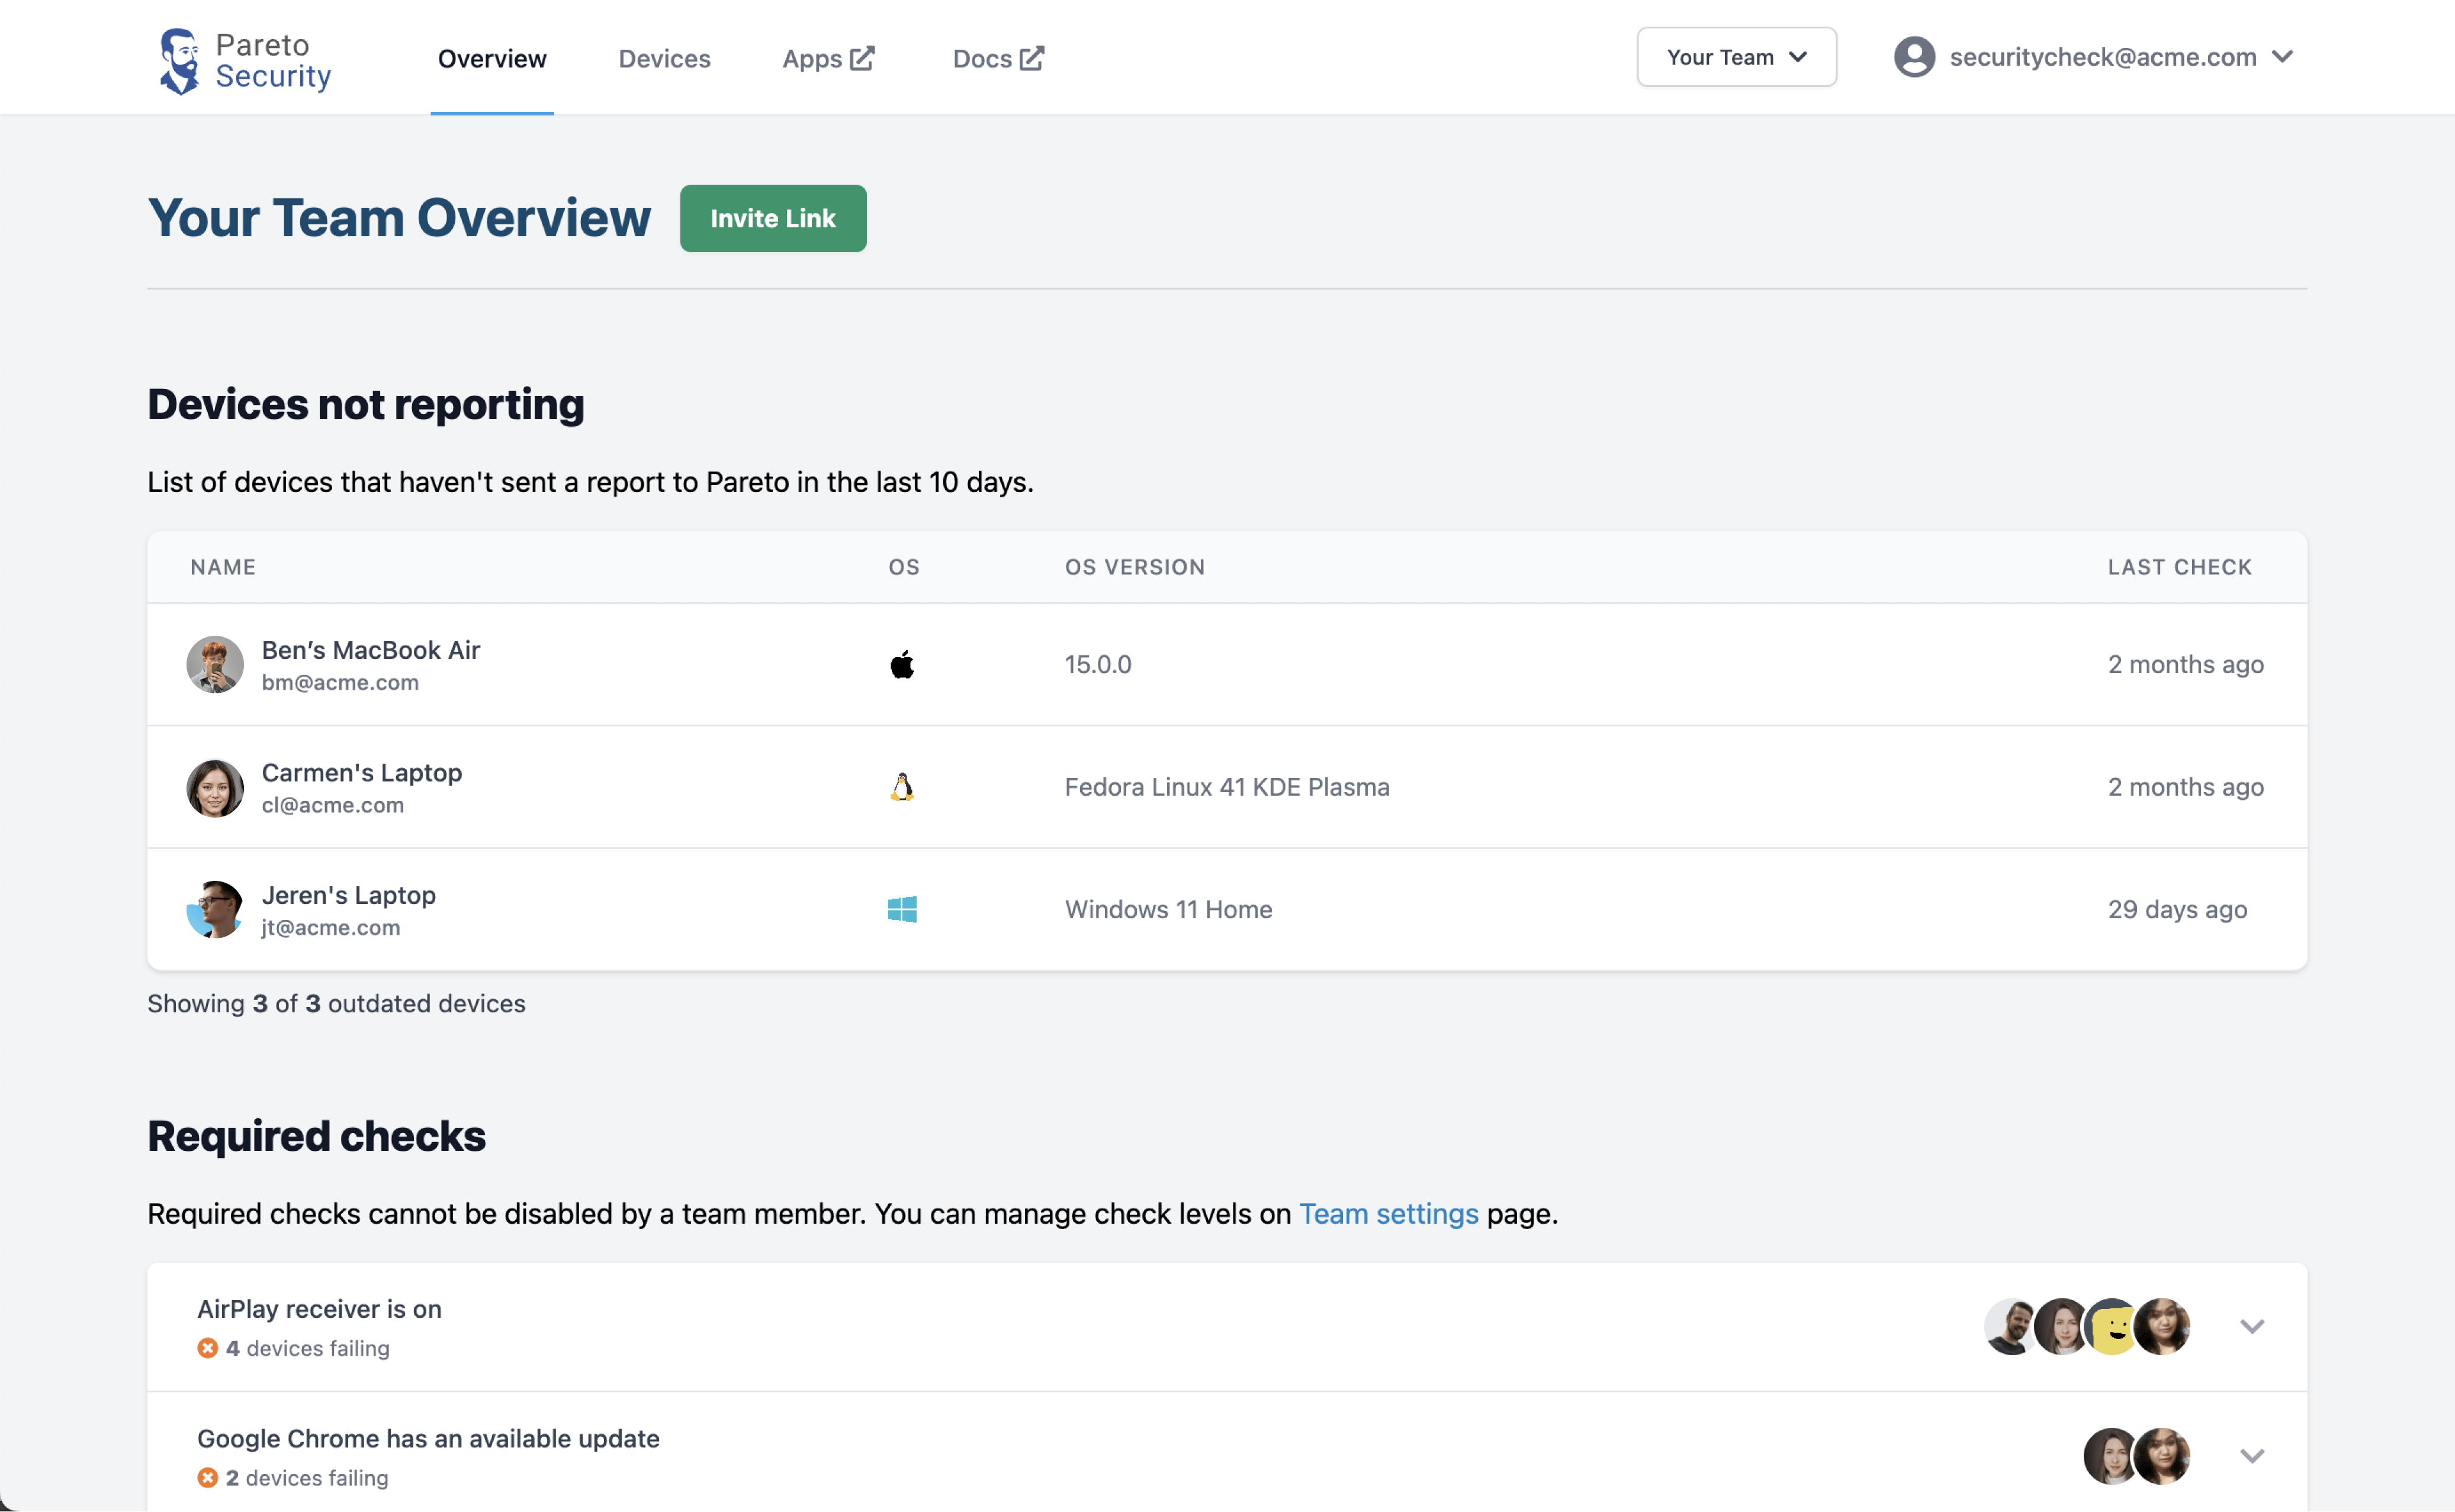This screenshot has width=2455, height=1512.
Task: Click the Windows icon for Jeren's Laptop
Action: (902, 910)
